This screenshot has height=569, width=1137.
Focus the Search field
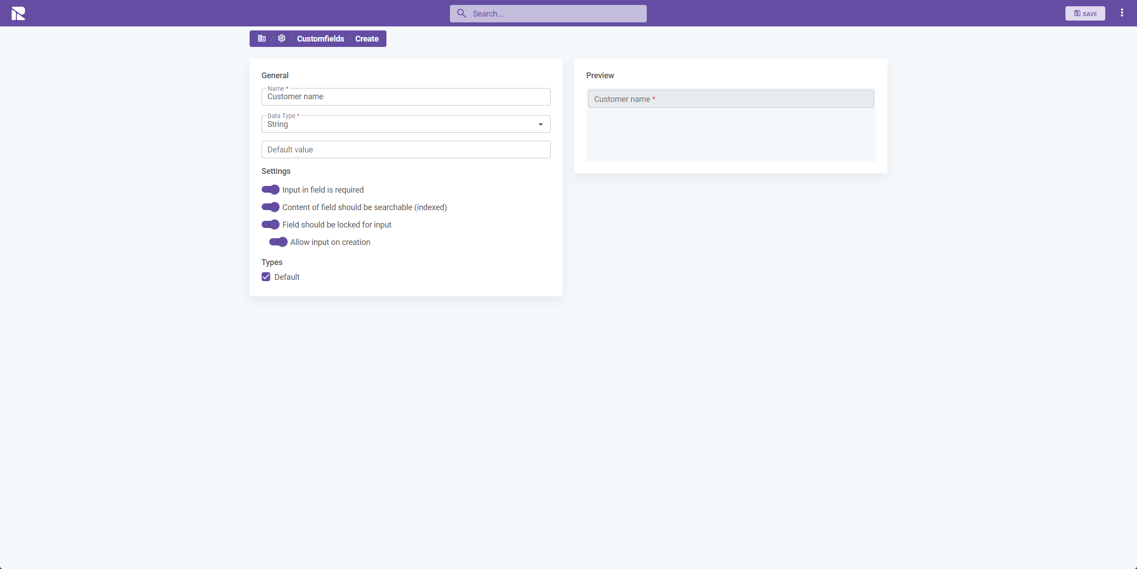(x=548, y=13)
